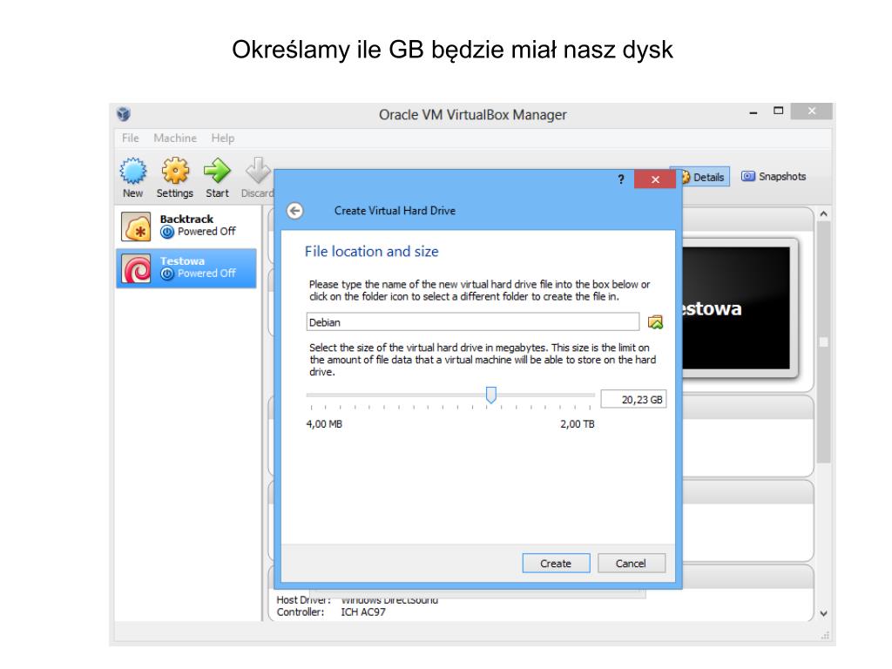Image resolution: width=892 pixels, height=669 pixels.
Task: Click the VirtualBox cube icon in title bar
Action: coord(124,114)
